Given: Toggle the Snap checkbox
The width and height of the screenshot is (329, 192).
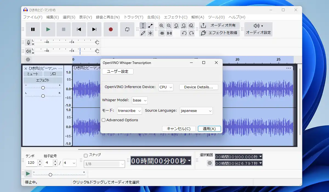Looking at the screenshot, I should click(x=86, y=155).
